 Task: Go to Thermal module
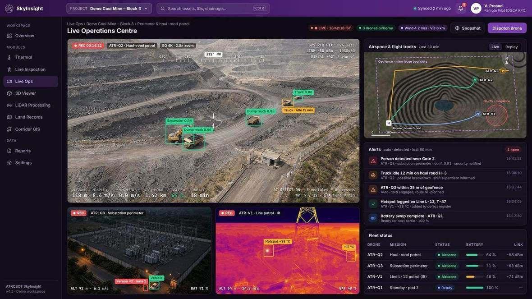[x=31, y=57]
